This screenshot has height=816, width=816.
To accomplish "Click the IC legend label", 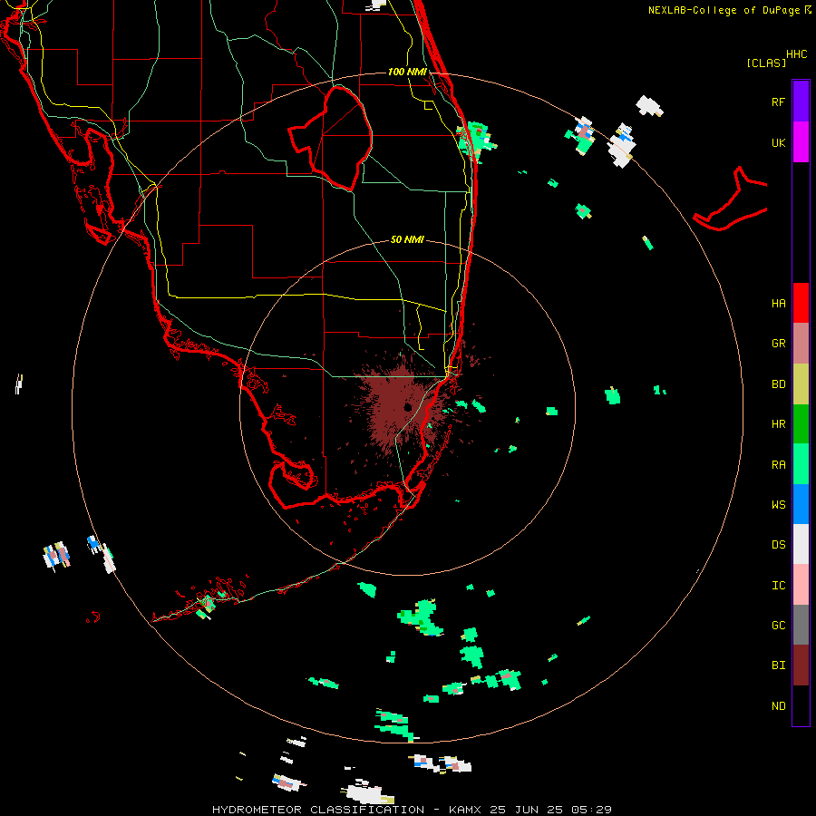I will [x=778, y=586].
